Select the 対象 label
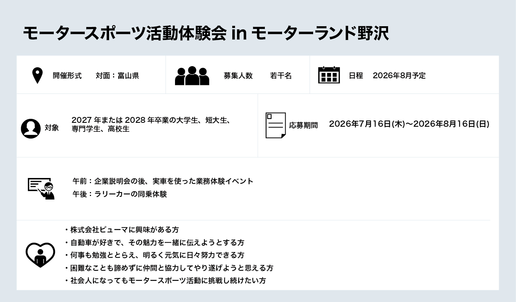The image size is (516, 302). (x=51, y=128)
